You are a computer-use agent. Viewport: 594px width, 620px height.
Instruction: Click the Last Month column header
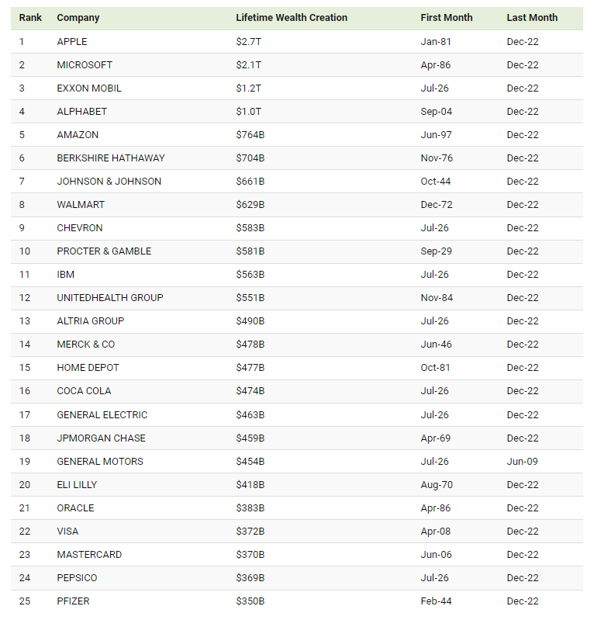(532, 18)
